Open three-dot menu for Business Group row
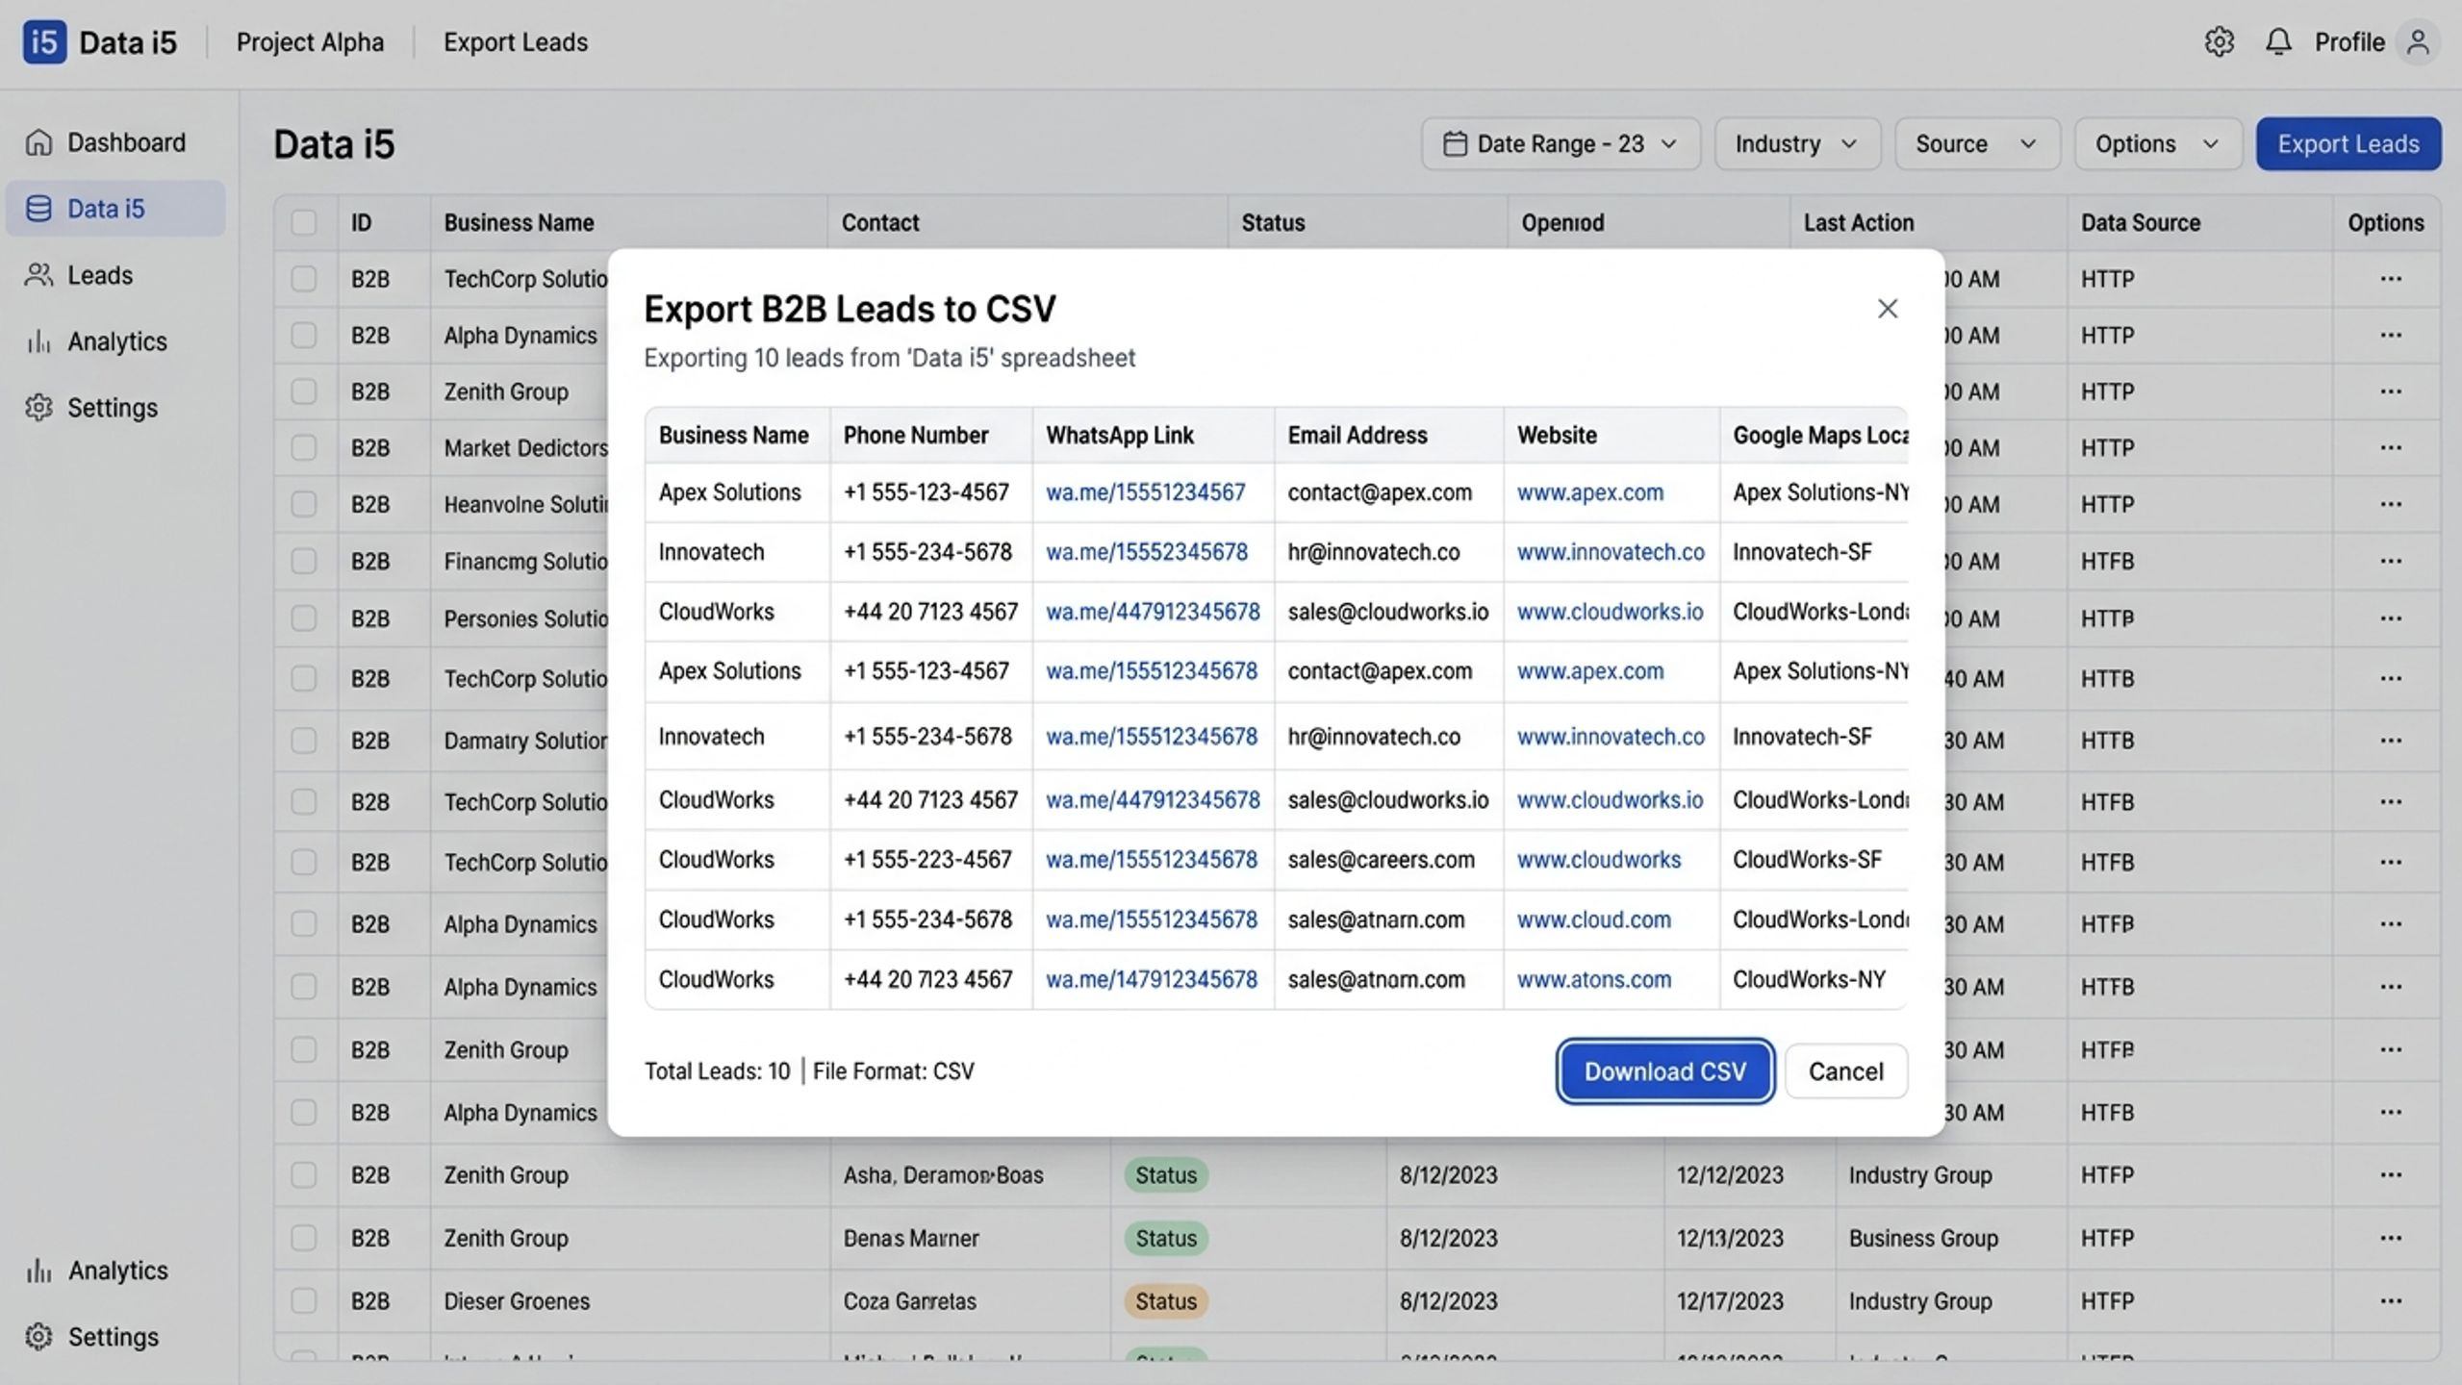The height and width of the screenshot is (1385, 2462). [2391, 1238]
